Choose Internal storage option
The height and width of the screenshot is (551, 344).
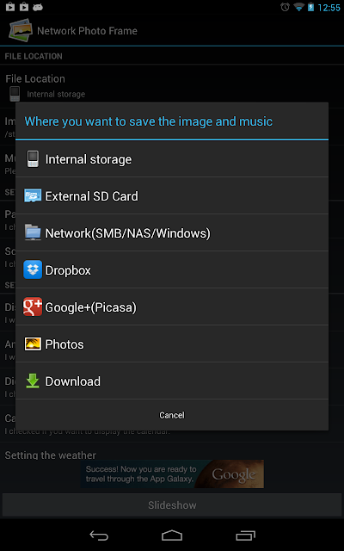(172, 159)
